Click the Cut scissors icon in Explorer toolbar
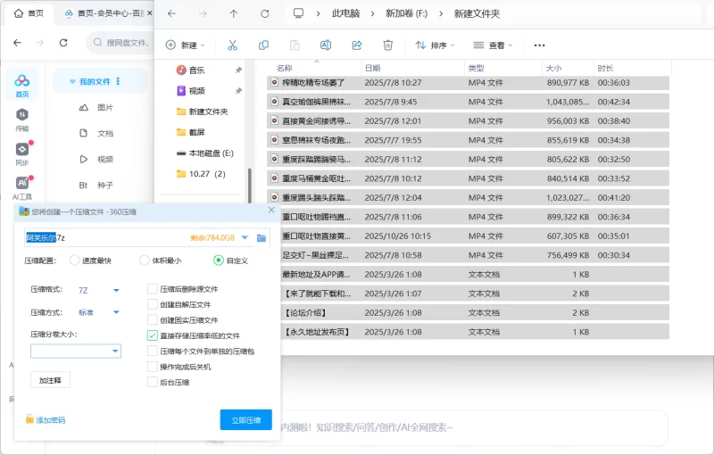714x455 pixels. (x=232, y=45)
